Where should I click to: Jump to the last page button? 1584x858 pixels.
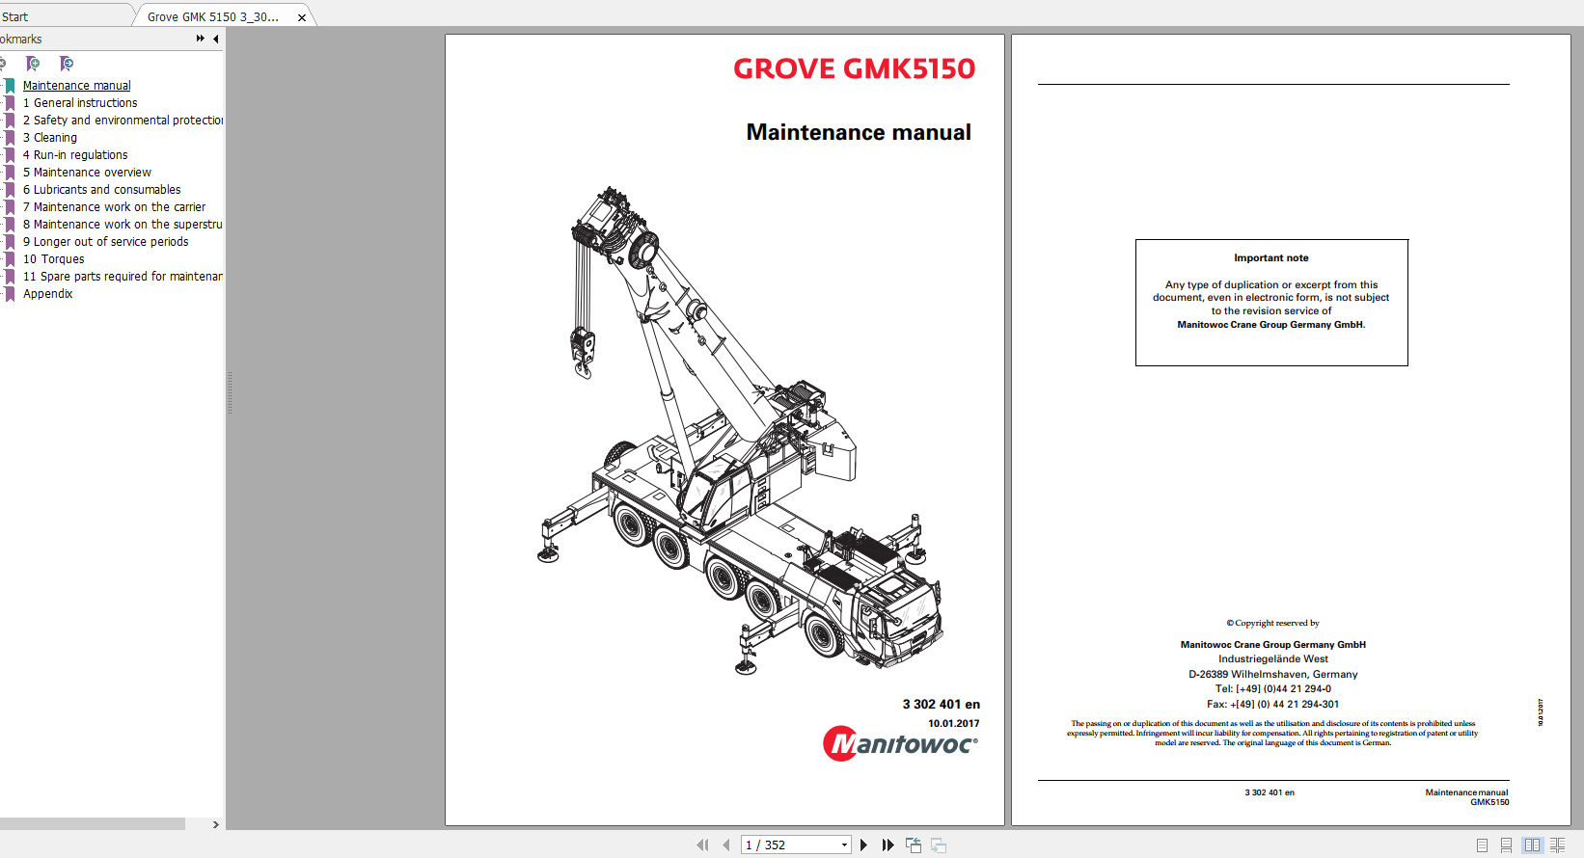(x=888, y=845)
